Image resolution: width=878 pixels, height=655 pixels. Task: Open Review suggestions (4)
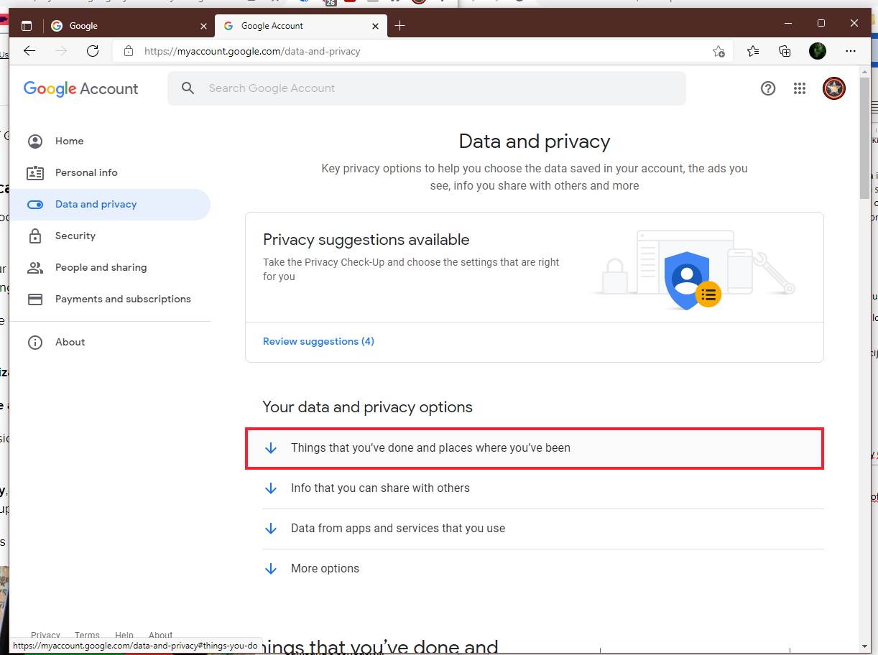click(318, 341)
